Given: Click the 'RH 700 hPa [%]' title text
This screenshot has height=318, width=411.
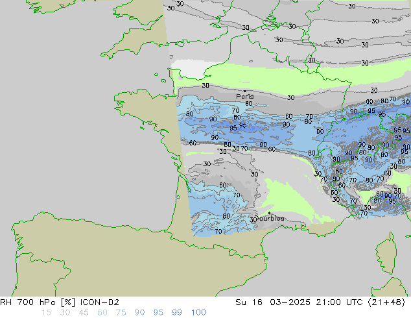Looking at the screenshot, I should pyautogui.click(x=38, y=302).
